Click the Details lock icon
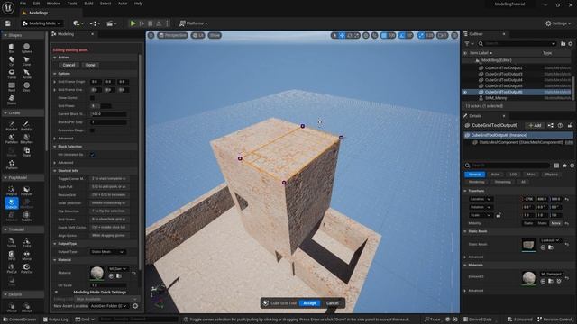 click(570, 126)
